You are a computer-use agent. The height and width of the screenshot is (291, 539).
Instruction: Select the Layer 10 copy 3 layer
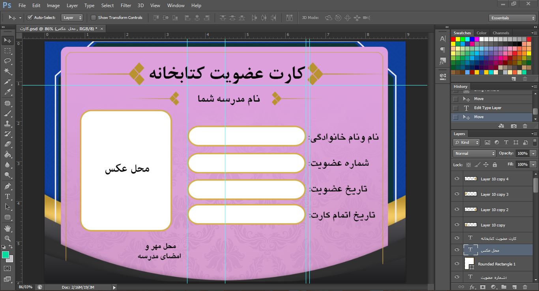pyautogui.click(x=494, y=194)
